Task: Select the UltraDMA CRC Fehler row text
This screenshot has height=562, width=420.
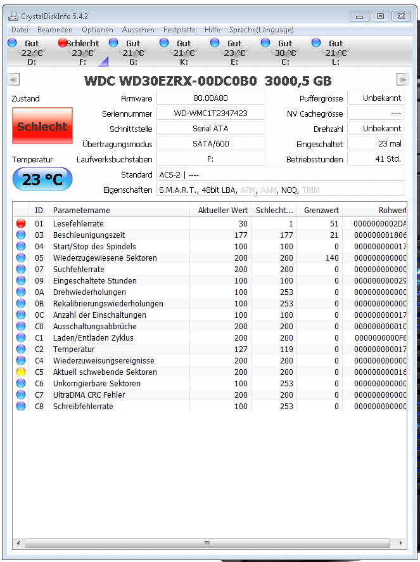Action: 89,395
